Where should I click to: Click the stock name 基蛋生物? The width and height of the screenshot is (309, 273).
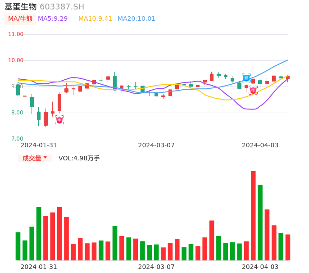[21, 7]
